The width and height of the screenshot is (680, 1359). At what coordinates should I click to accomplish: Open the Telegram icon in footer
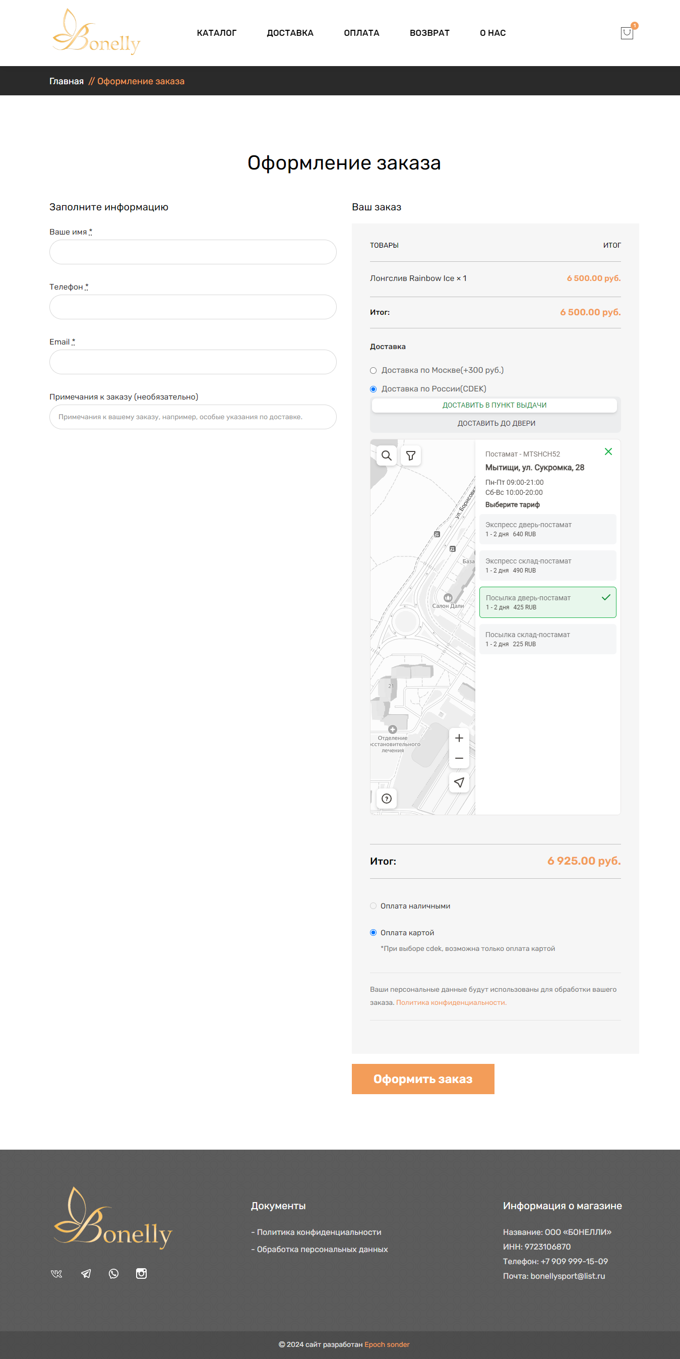(86, 1274)
